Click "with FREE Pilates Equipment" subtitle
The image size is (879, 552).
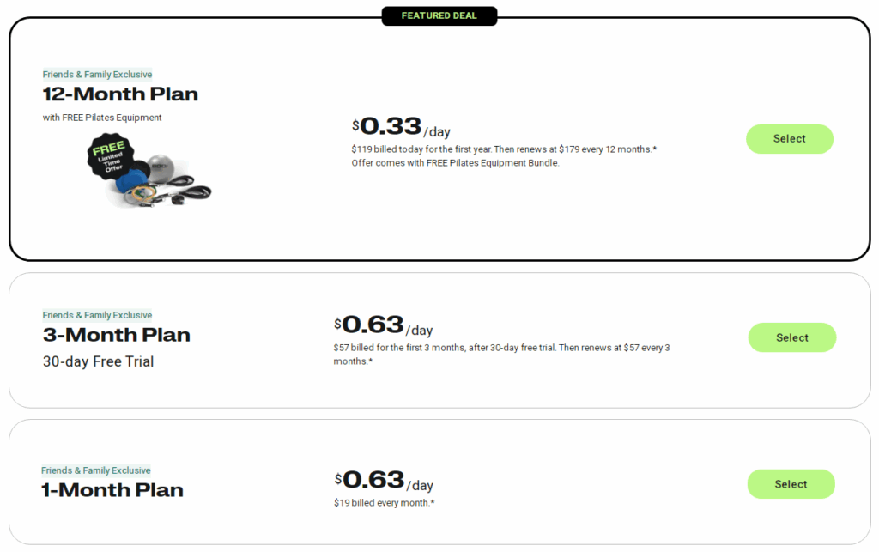pyautogui.click(x=102, y=118)
